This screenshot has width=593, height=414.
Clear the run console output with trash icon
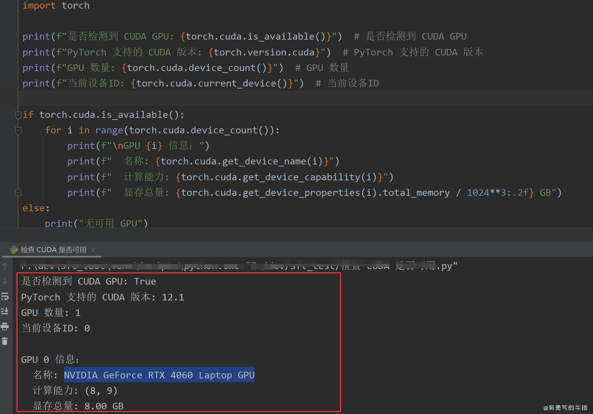(5, 341)
